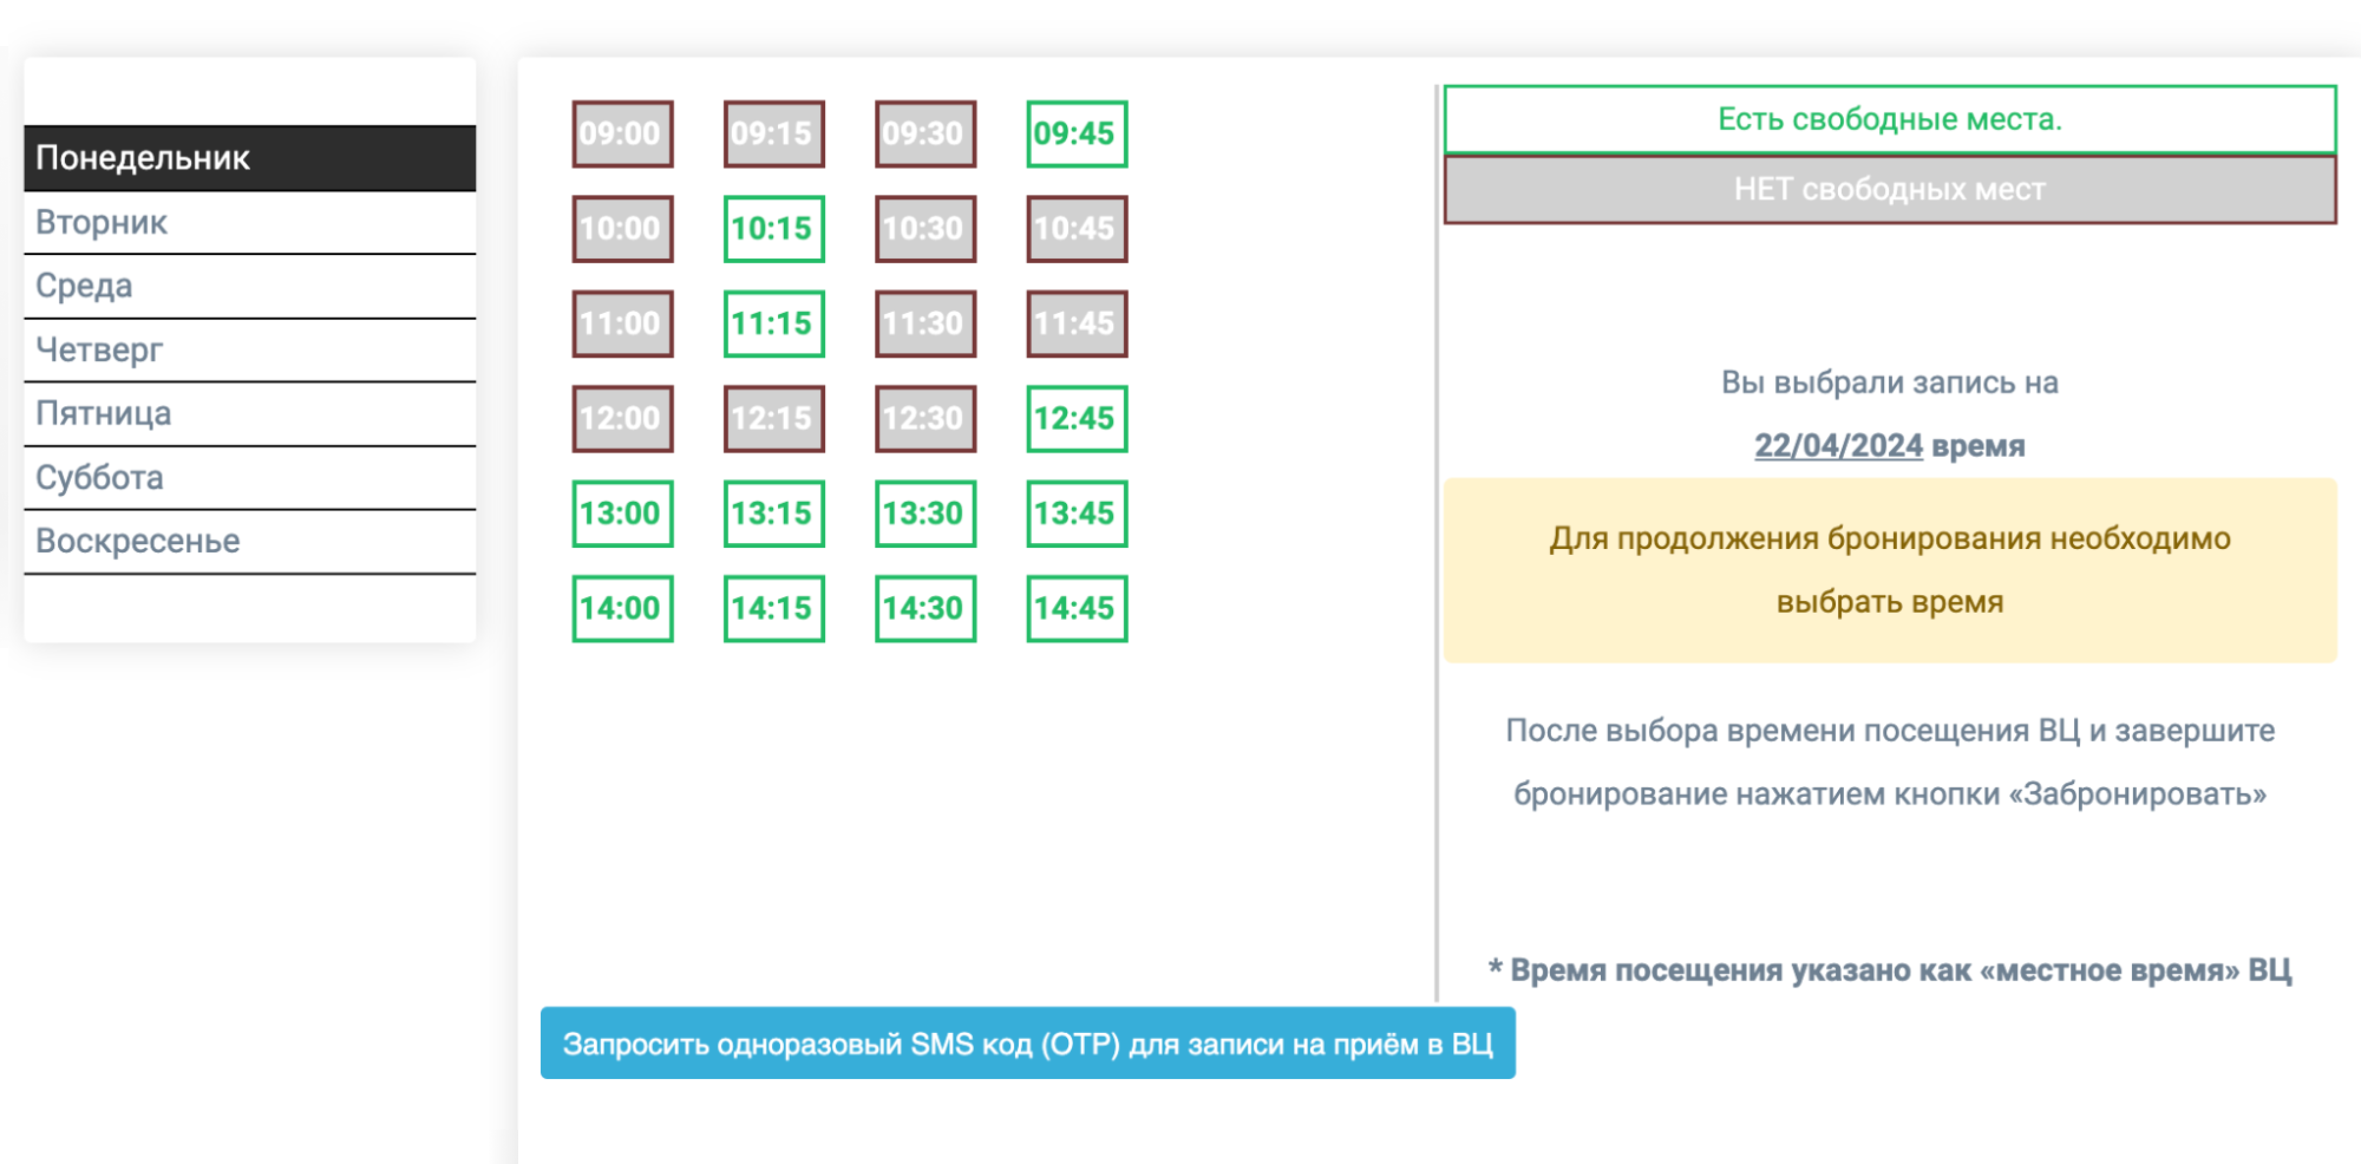Image resolution: width=2361 pixels, height=1164 pixels.
Task: Click the 10:30 time slot
Action: click(x=925, y=229)
